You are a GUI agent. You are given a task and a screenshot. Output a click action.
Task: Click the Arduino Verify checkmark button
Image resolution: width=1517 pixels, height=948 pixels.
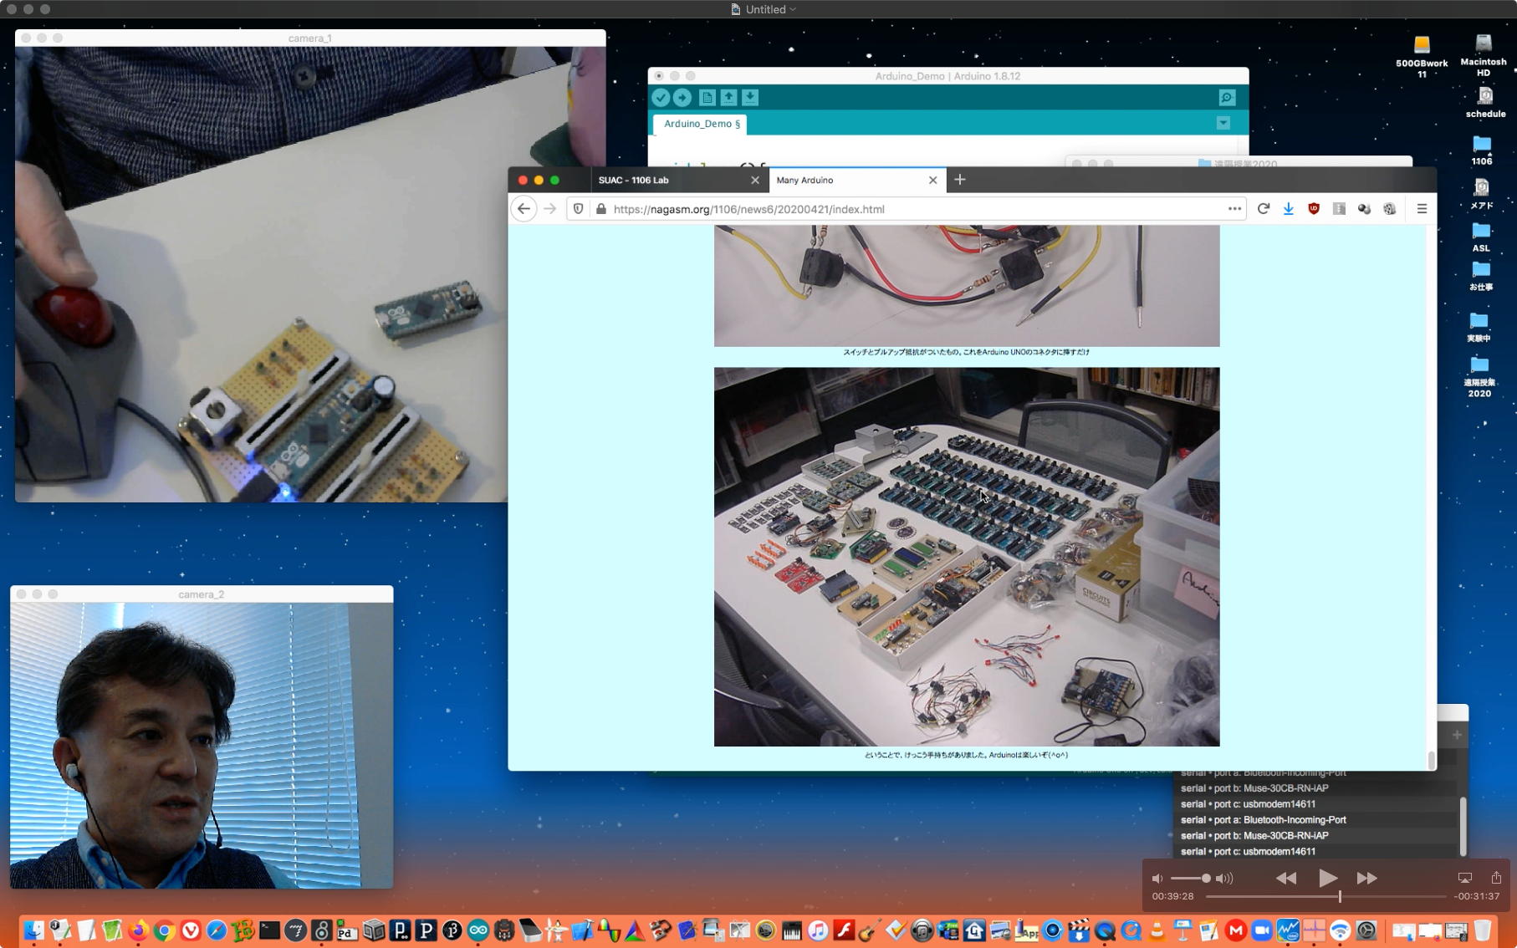click(x=661, y=98)
